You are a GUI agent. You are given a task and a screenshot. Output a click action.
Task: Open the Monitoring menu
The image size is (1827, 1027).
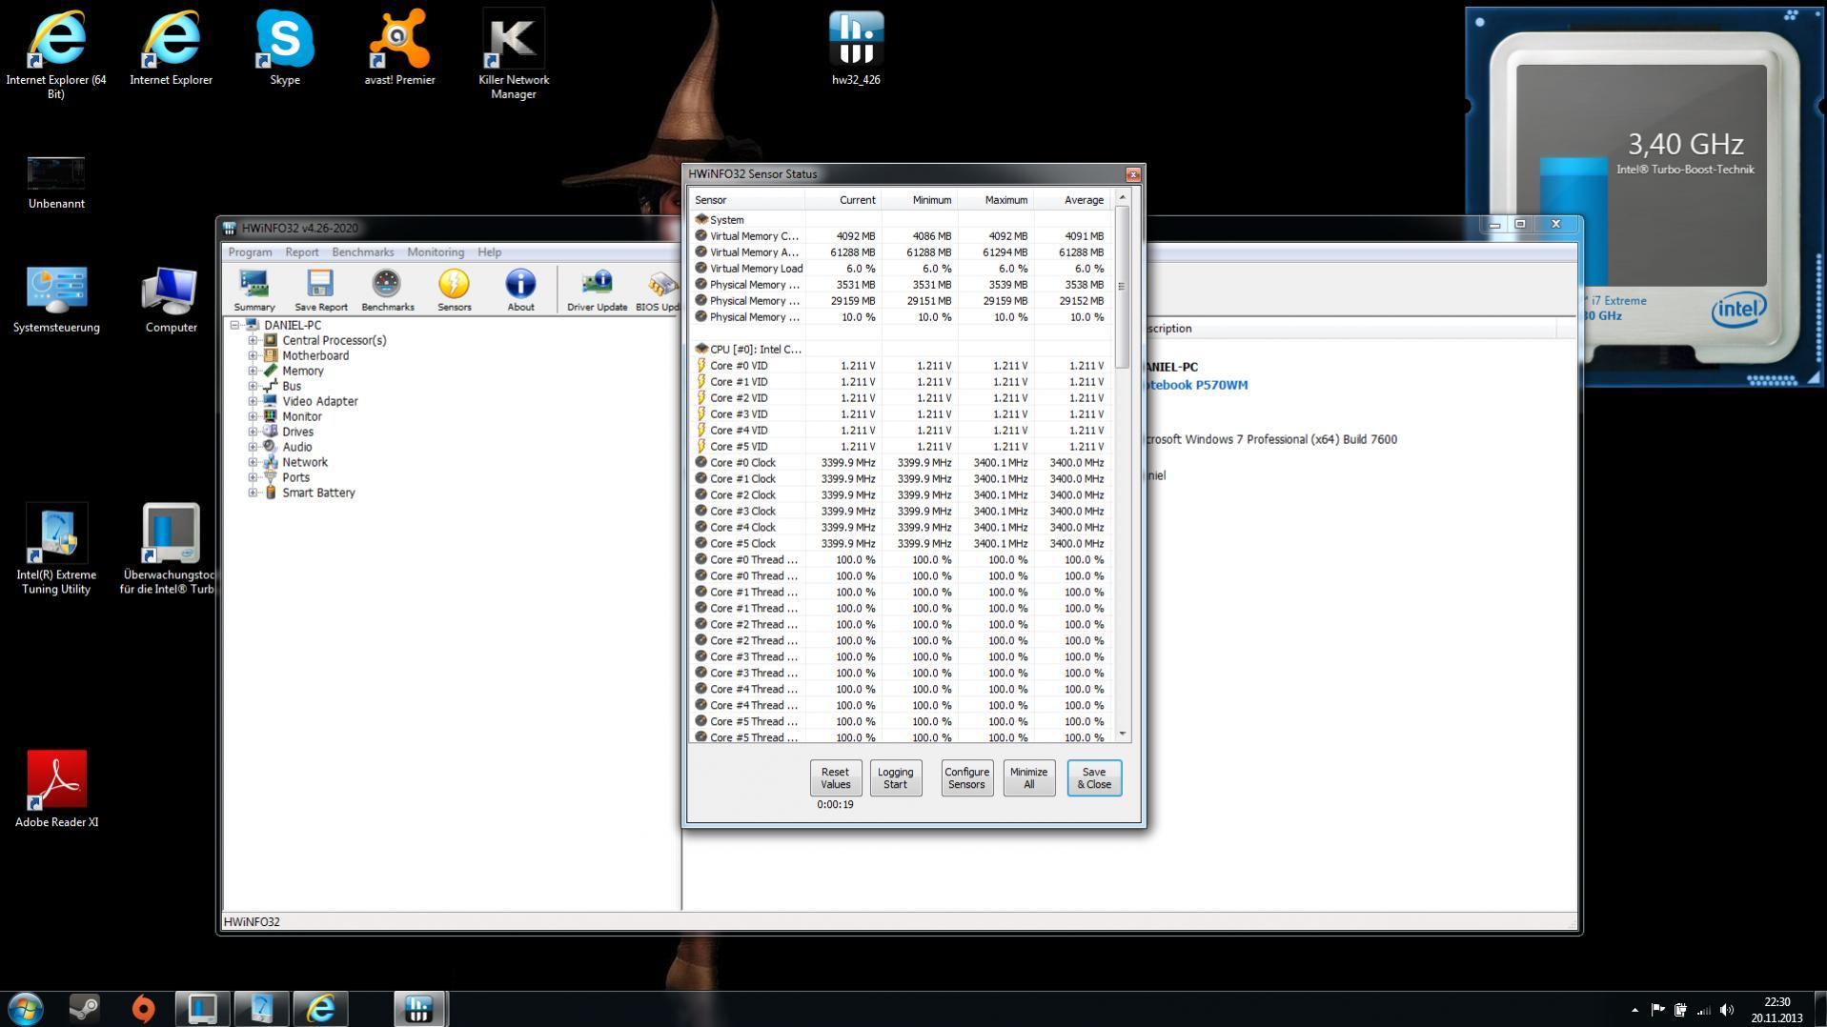coord(436,252)
